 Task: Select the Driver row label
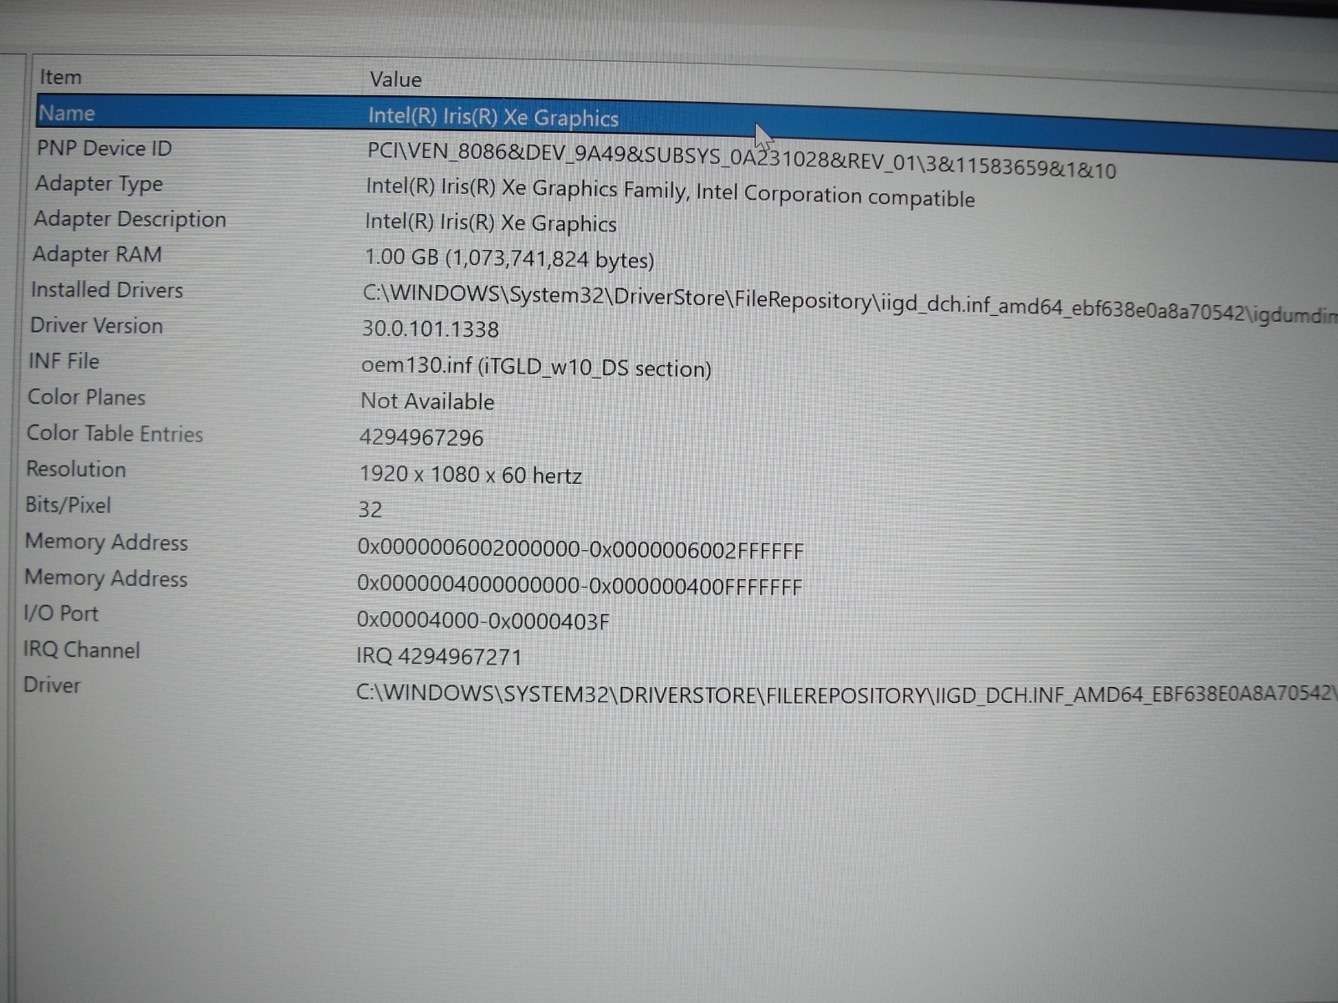click(x=52, y=685)
